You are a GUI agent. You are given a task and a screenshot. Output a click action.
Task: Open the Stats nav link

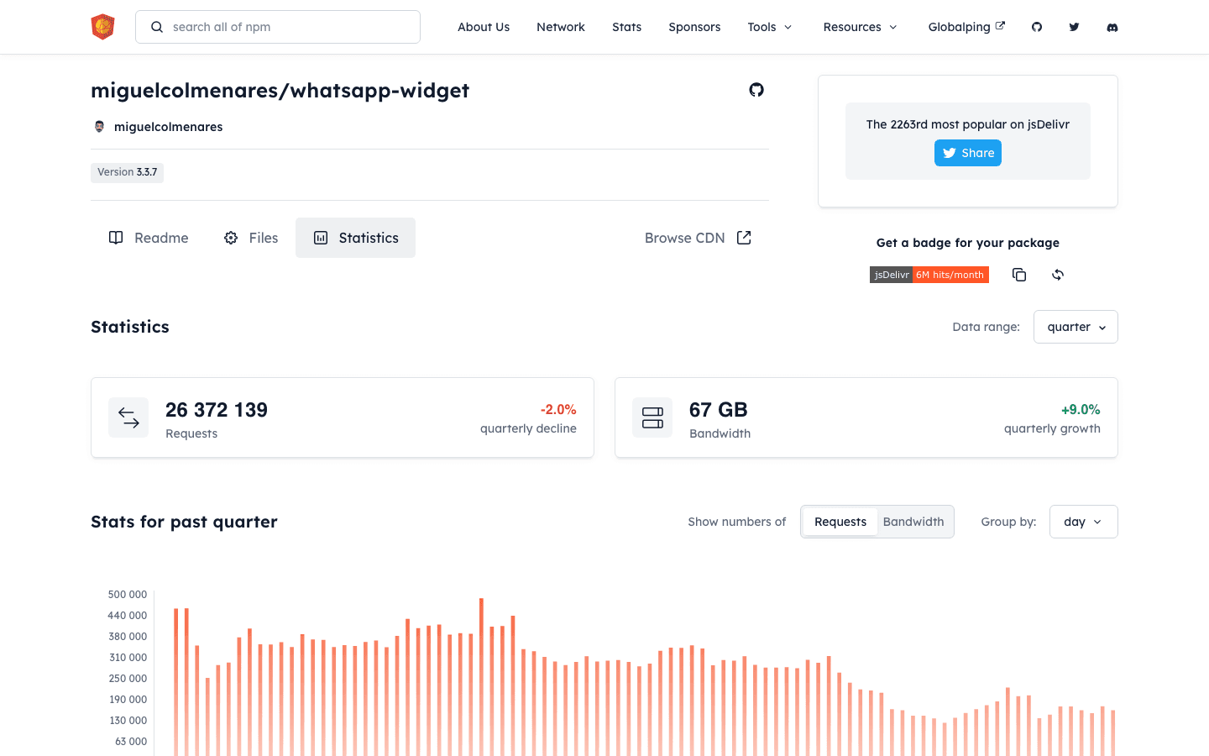(627, 27)
